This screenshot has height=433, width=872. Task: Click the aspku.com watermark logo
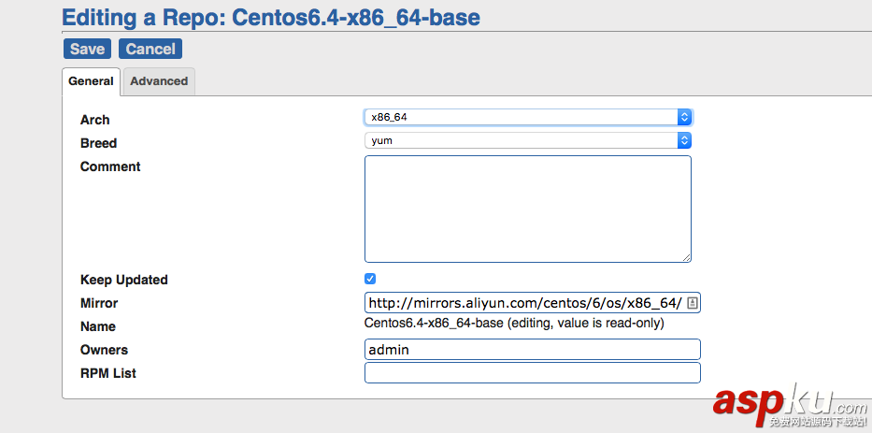tap(789, 403)
